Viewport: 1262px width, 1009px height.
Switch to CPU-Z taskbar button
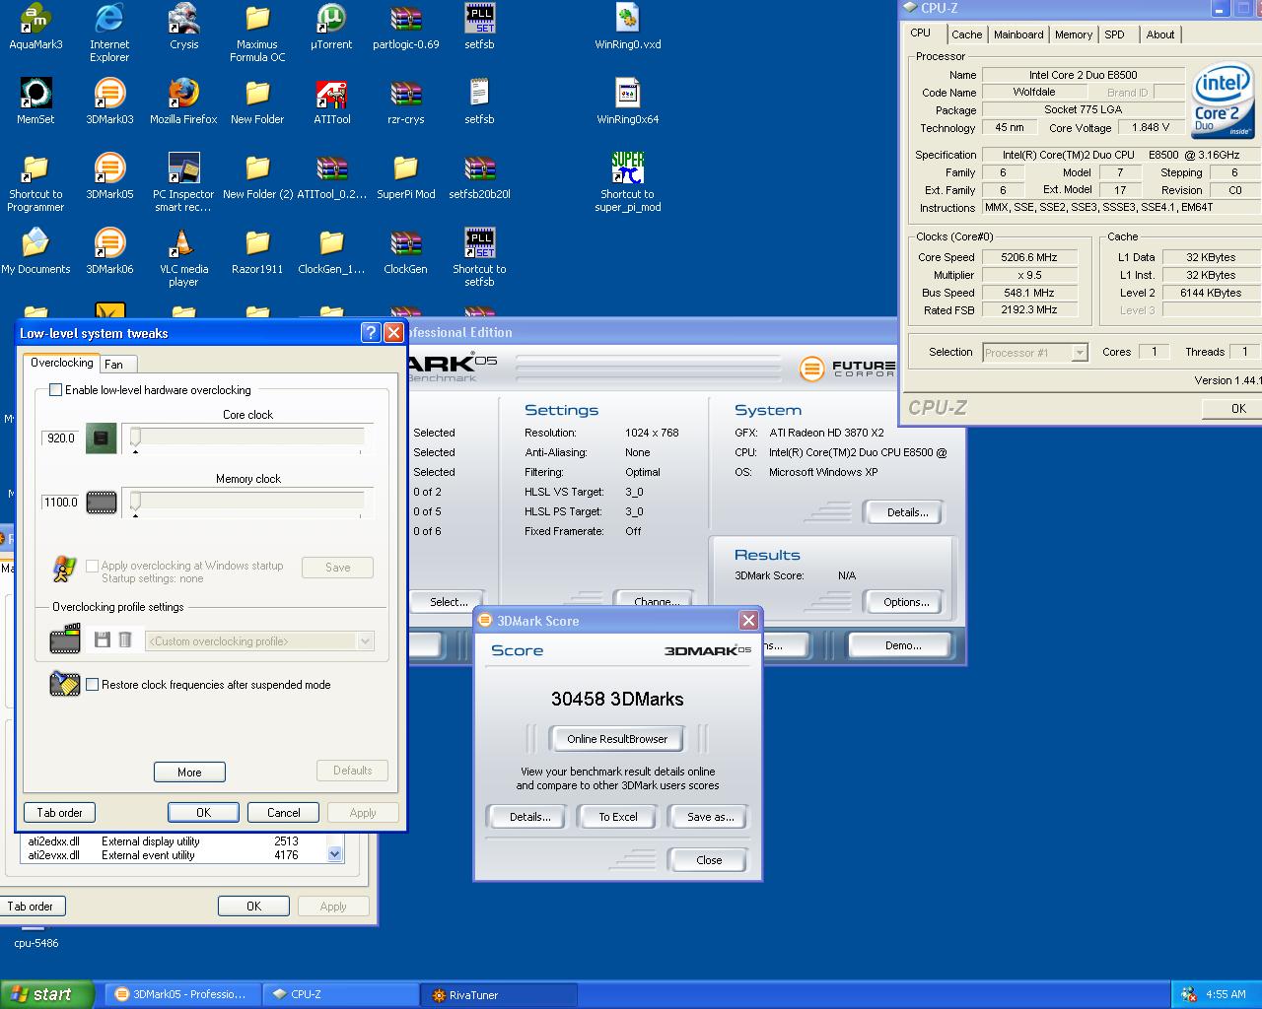pyautogui.click(x=342, y=994)
